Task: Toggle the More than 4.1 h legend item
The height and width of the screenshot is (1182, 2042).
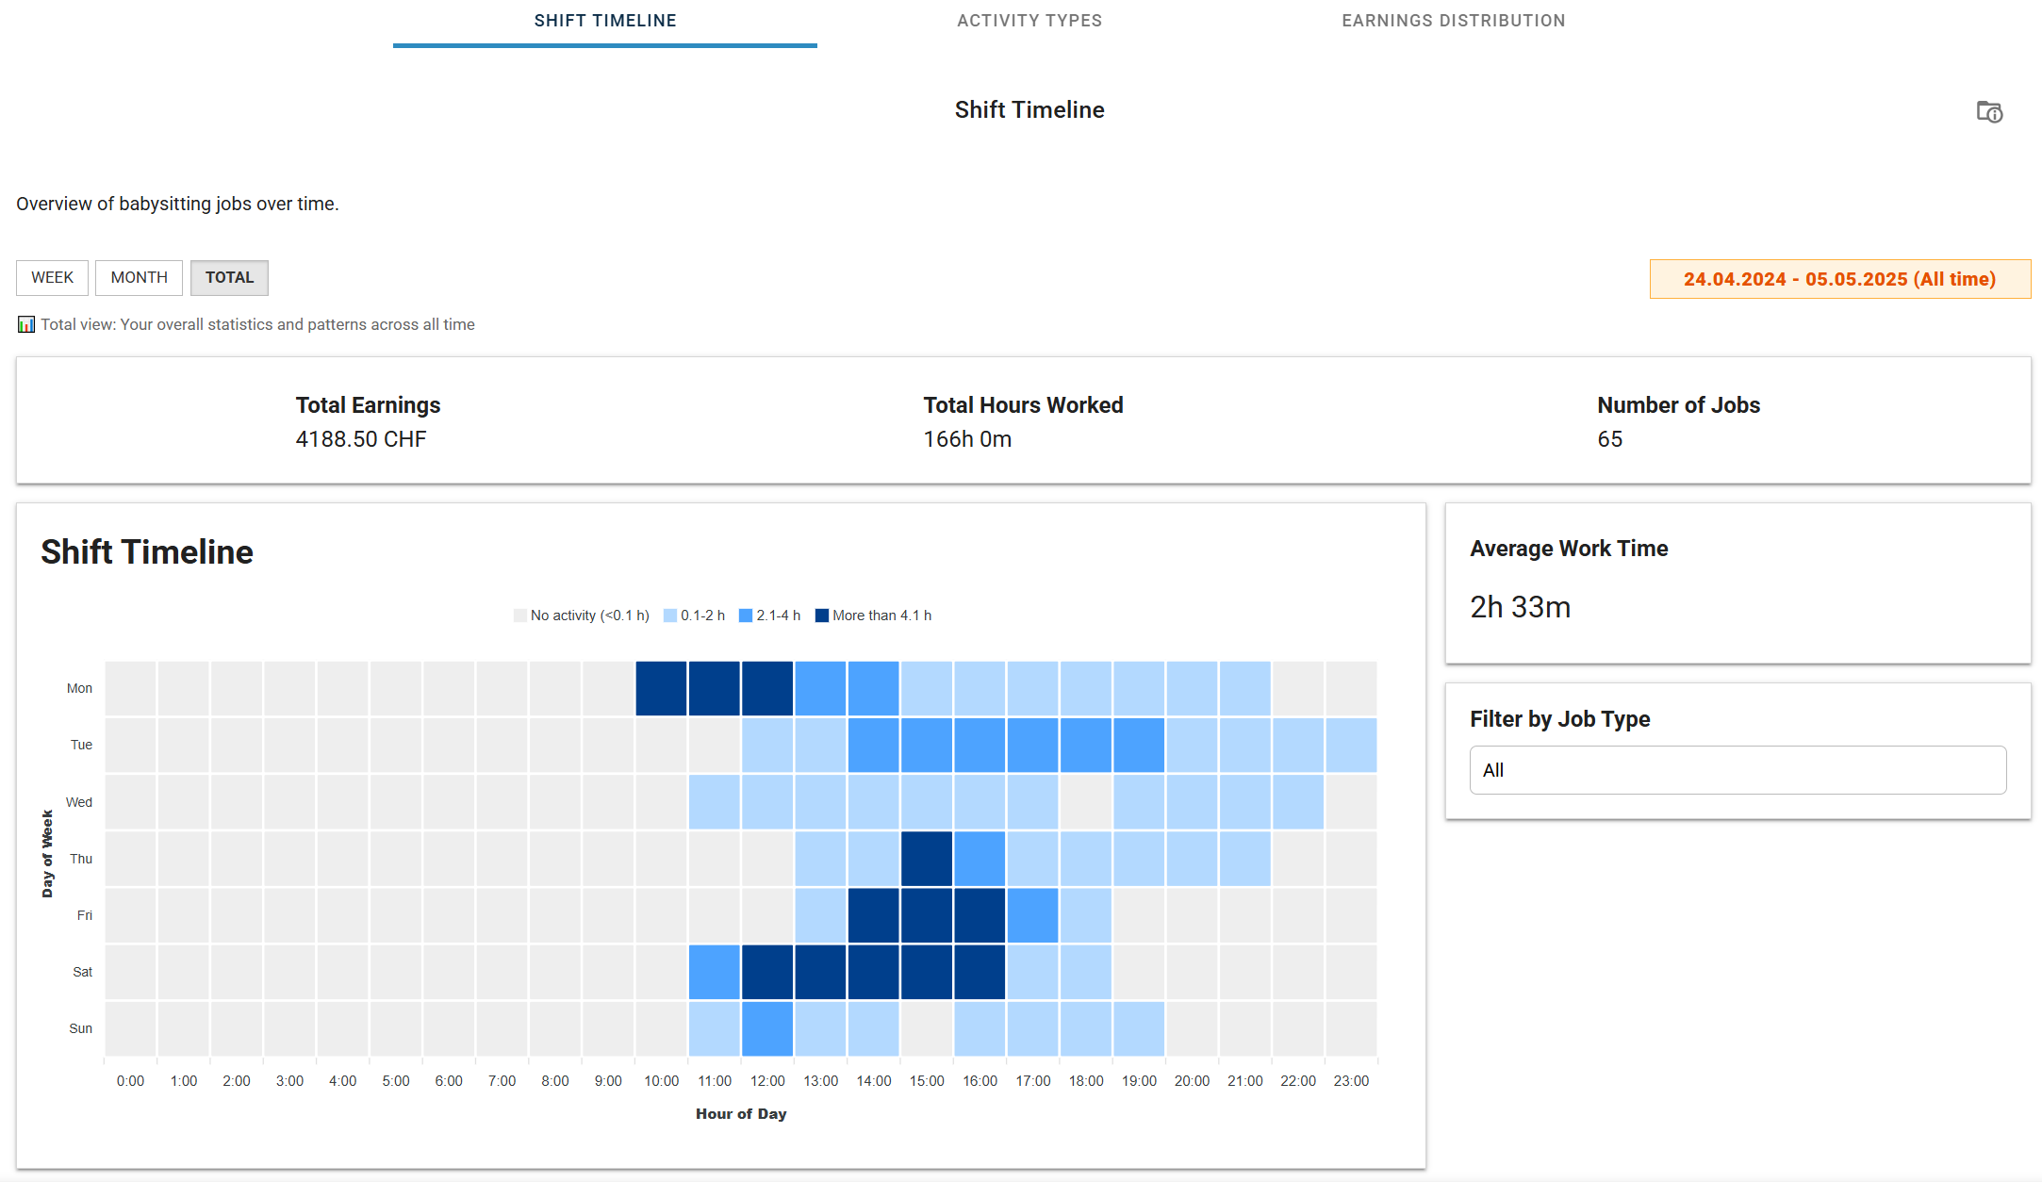Action: pos(874,616)
